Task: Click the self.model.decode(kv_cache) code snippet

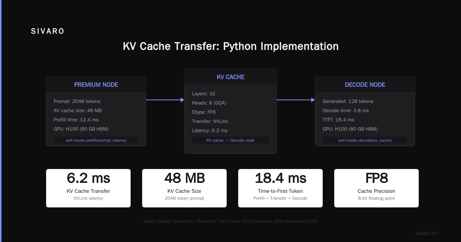Action: coord(365,140)
